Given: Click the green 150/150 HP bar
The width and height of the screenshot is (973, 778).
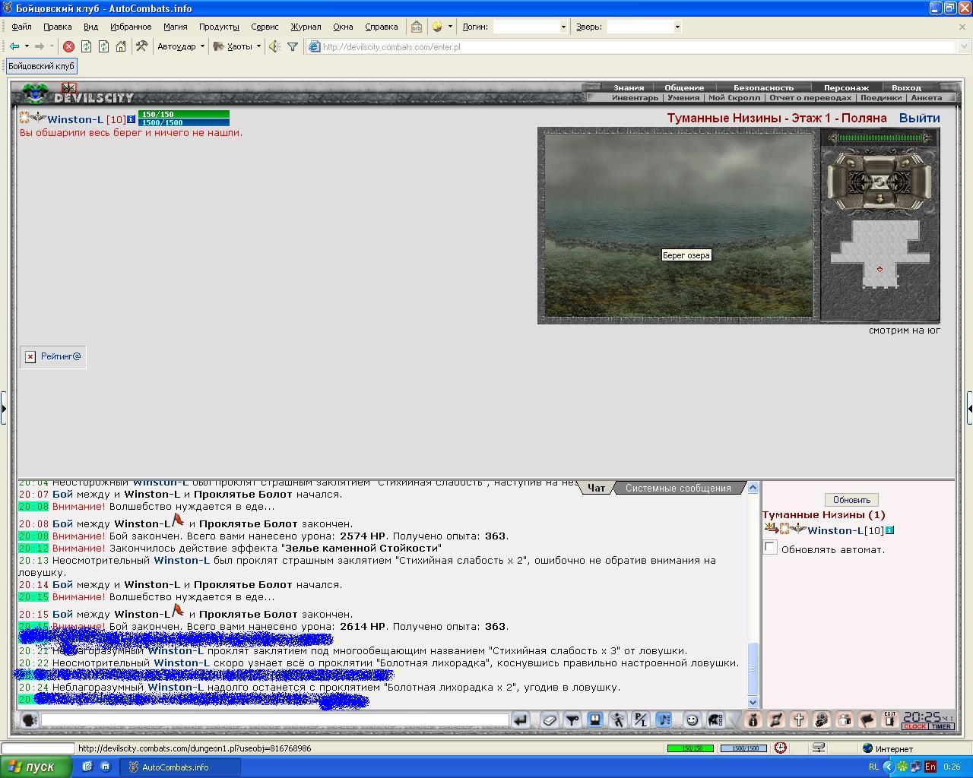Looking at the screenshot, I should 184,114.
